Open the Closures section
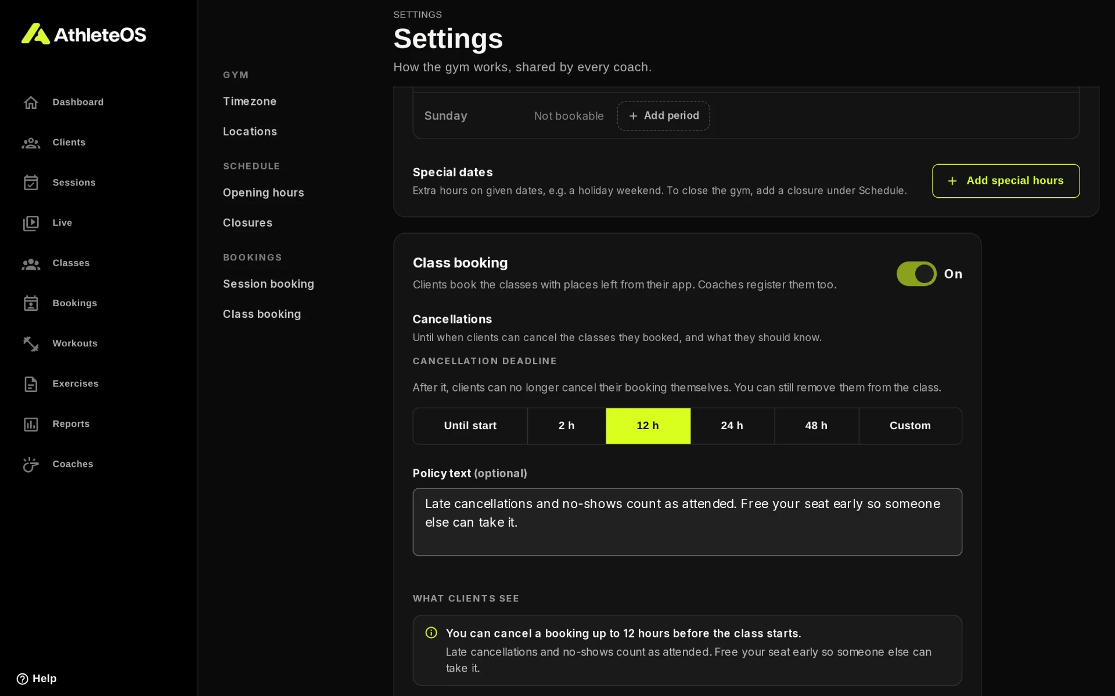The width and height of the screenshot is (1115, 696). (x=247, y=223)
